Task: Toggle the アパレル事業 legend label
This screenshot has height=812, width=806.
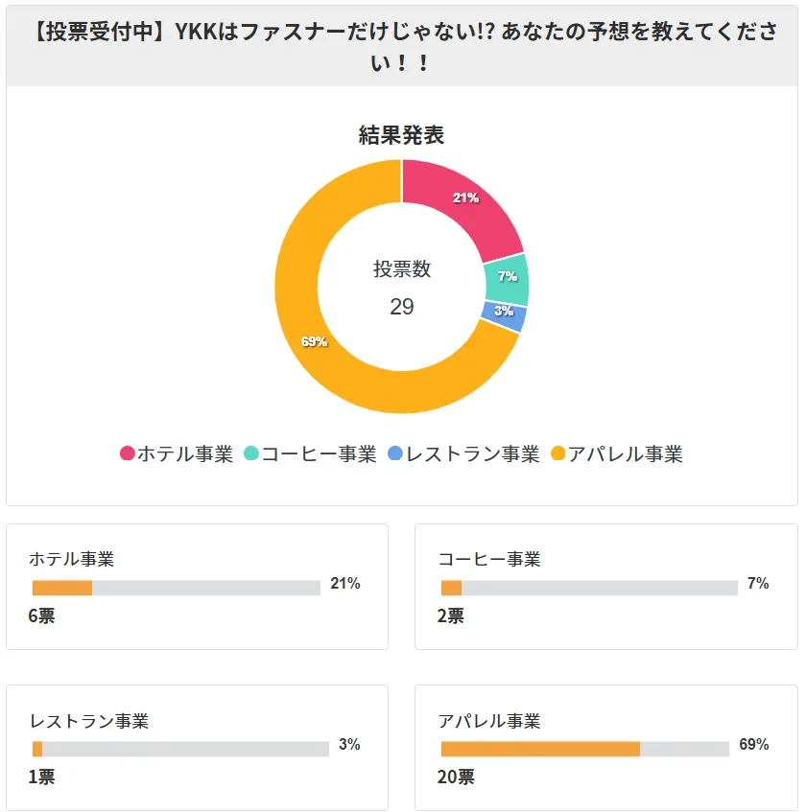Action: coord(626,453)
